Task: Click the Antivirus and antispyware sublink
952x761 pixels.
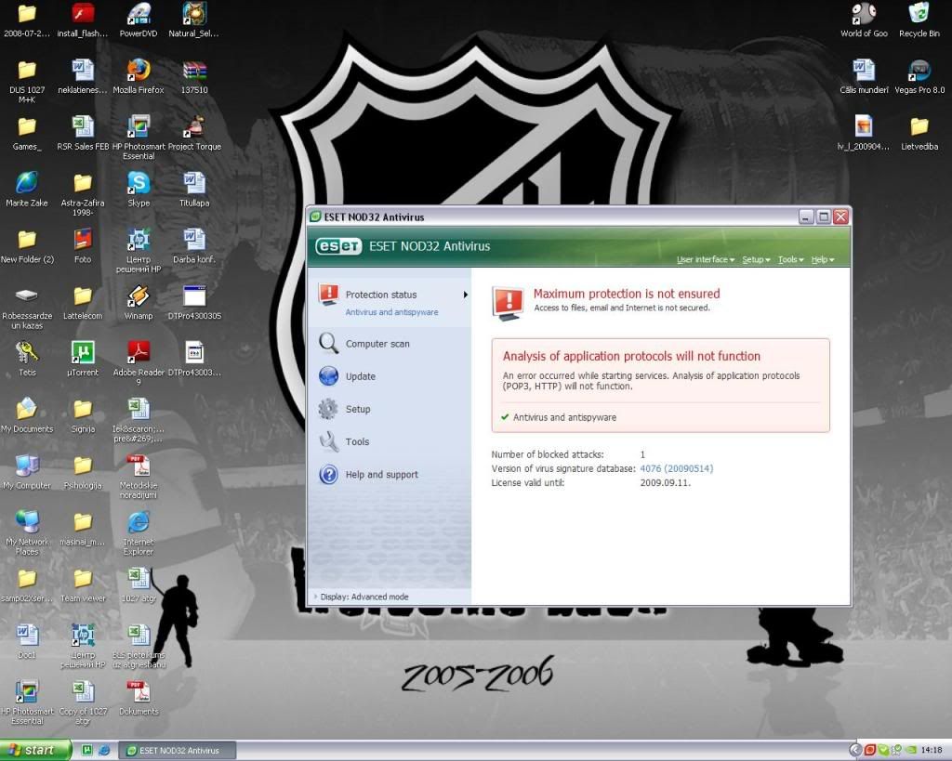Action: [x=391, y=312]
